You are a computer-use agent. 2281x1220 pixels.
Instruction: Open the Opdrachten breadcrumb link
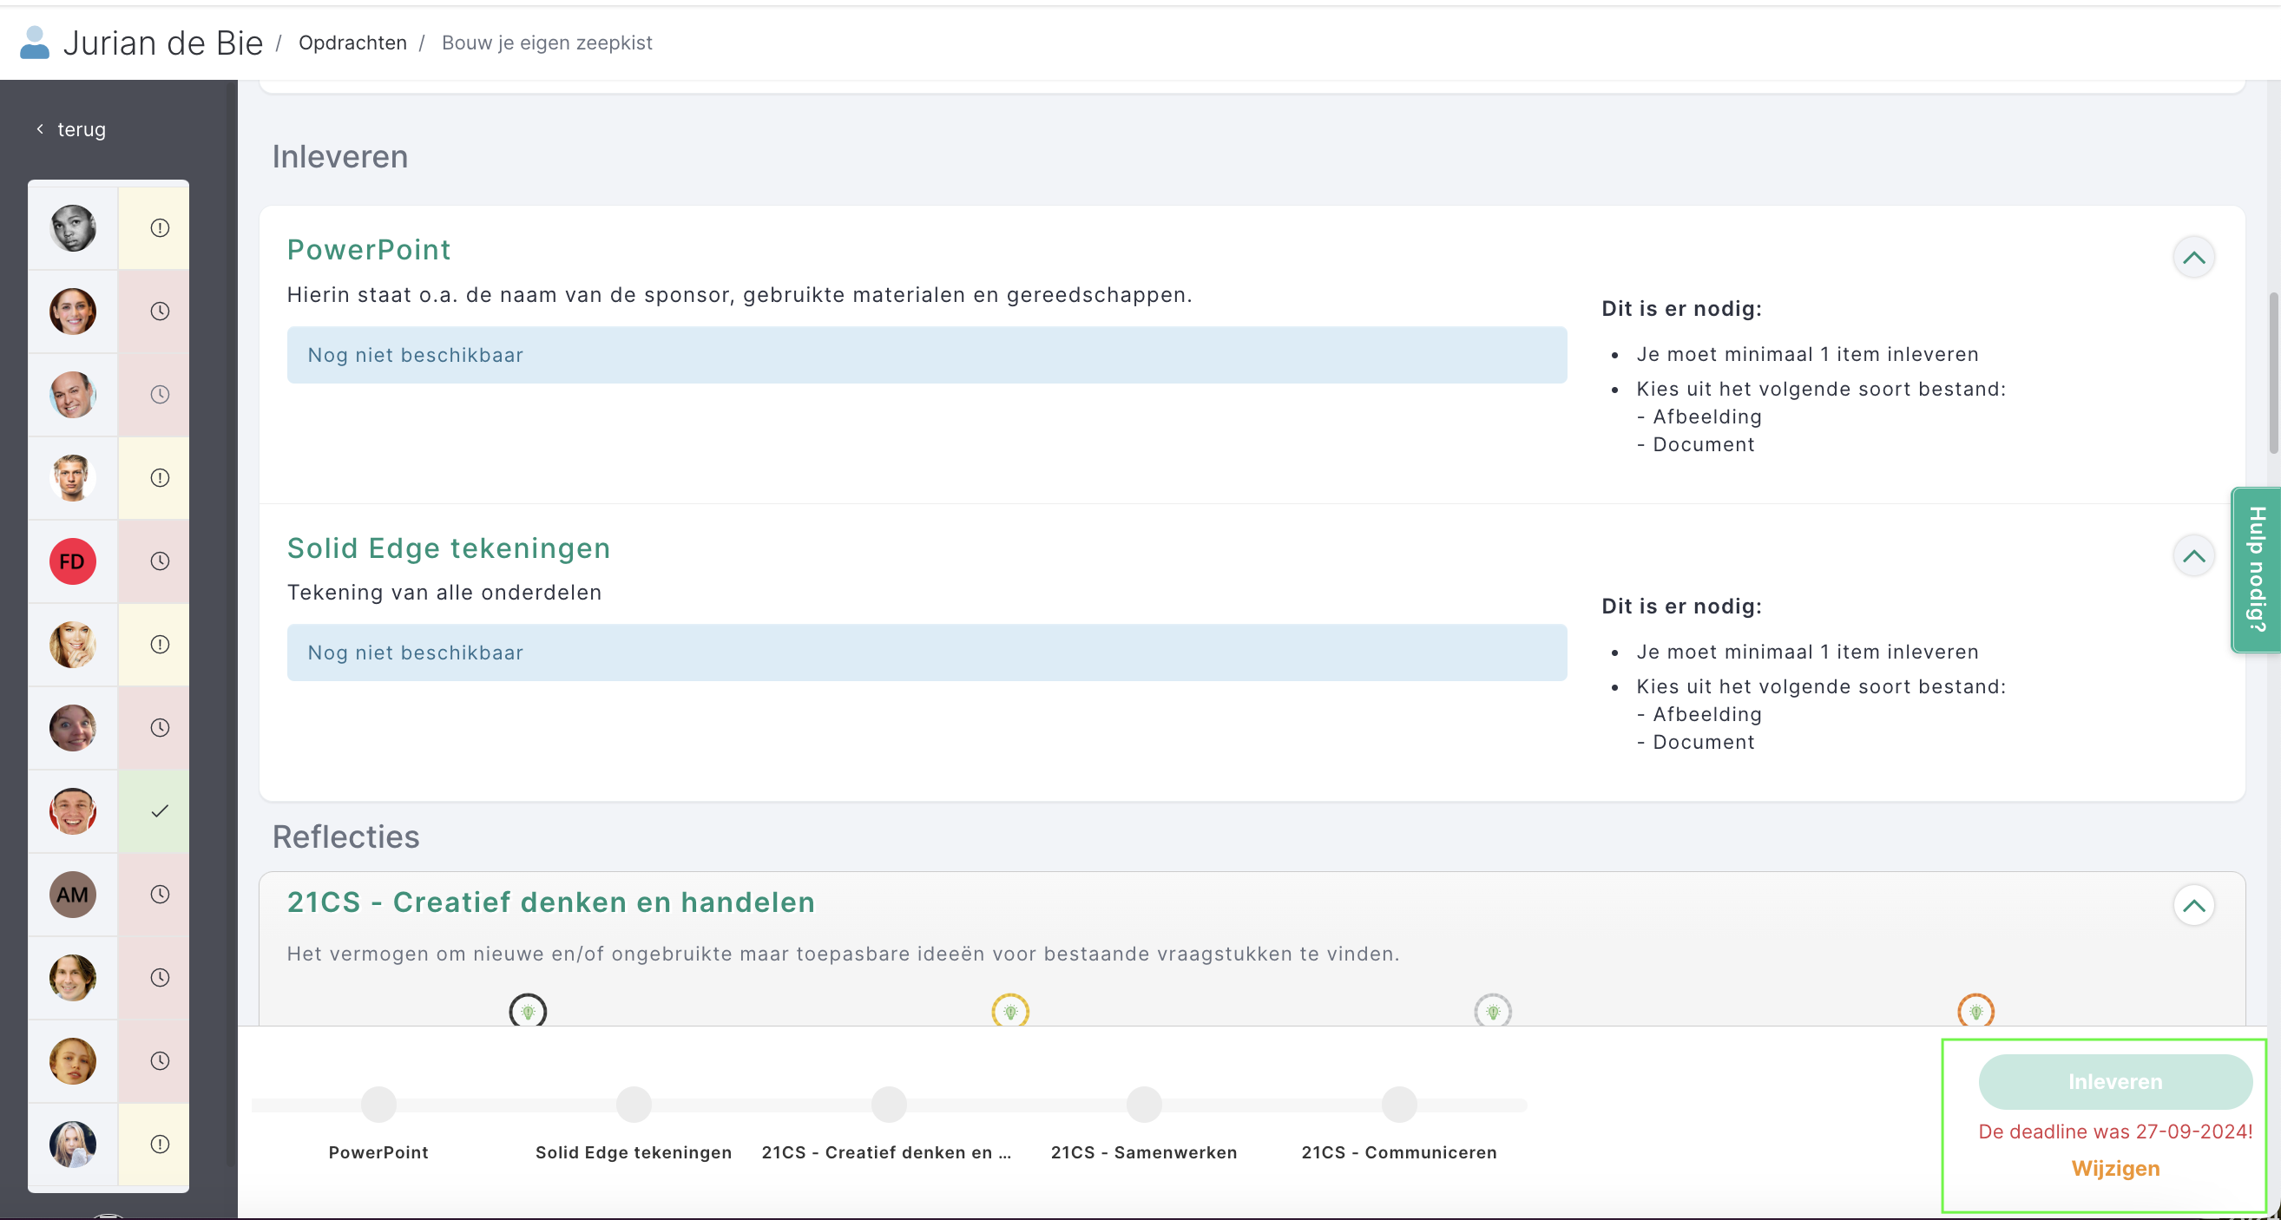point(352,43)
